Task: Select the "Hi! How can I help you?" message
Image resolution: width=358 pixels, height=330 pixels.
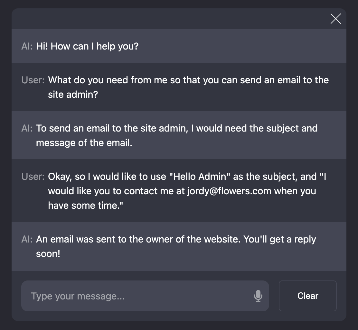Action: pyautogui.click(x=87, y=46)
